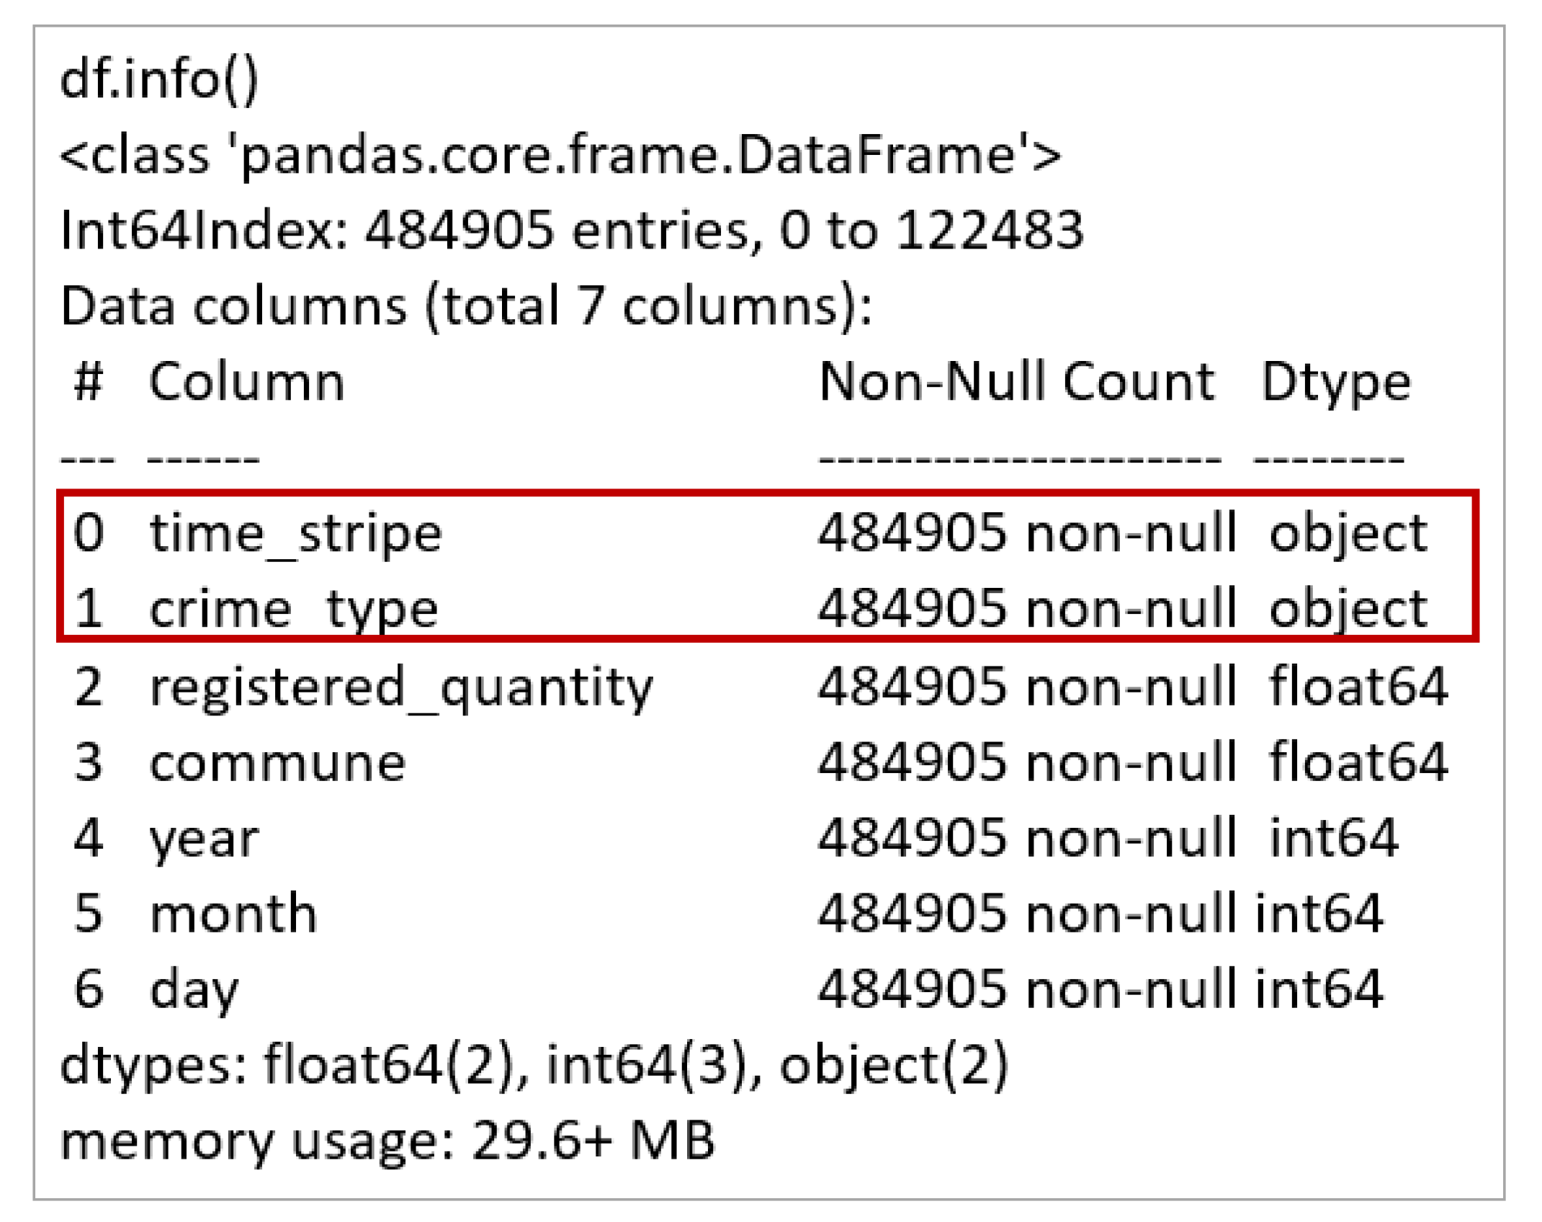
Task: Select the day column name
Action: [194, 989]
